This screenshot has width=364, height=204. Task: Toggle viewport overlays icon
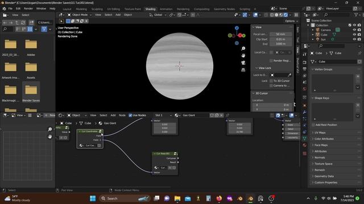pos(255,15)
